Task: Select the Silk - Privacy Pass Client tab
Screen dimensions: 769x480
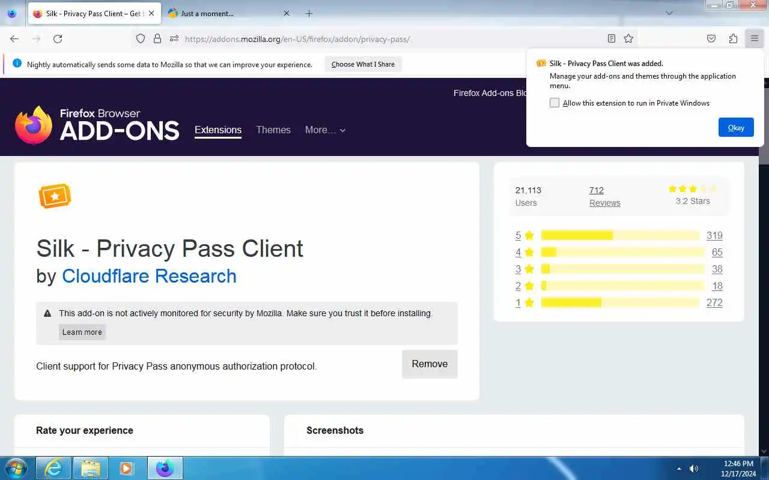Action: pos(94,13)
